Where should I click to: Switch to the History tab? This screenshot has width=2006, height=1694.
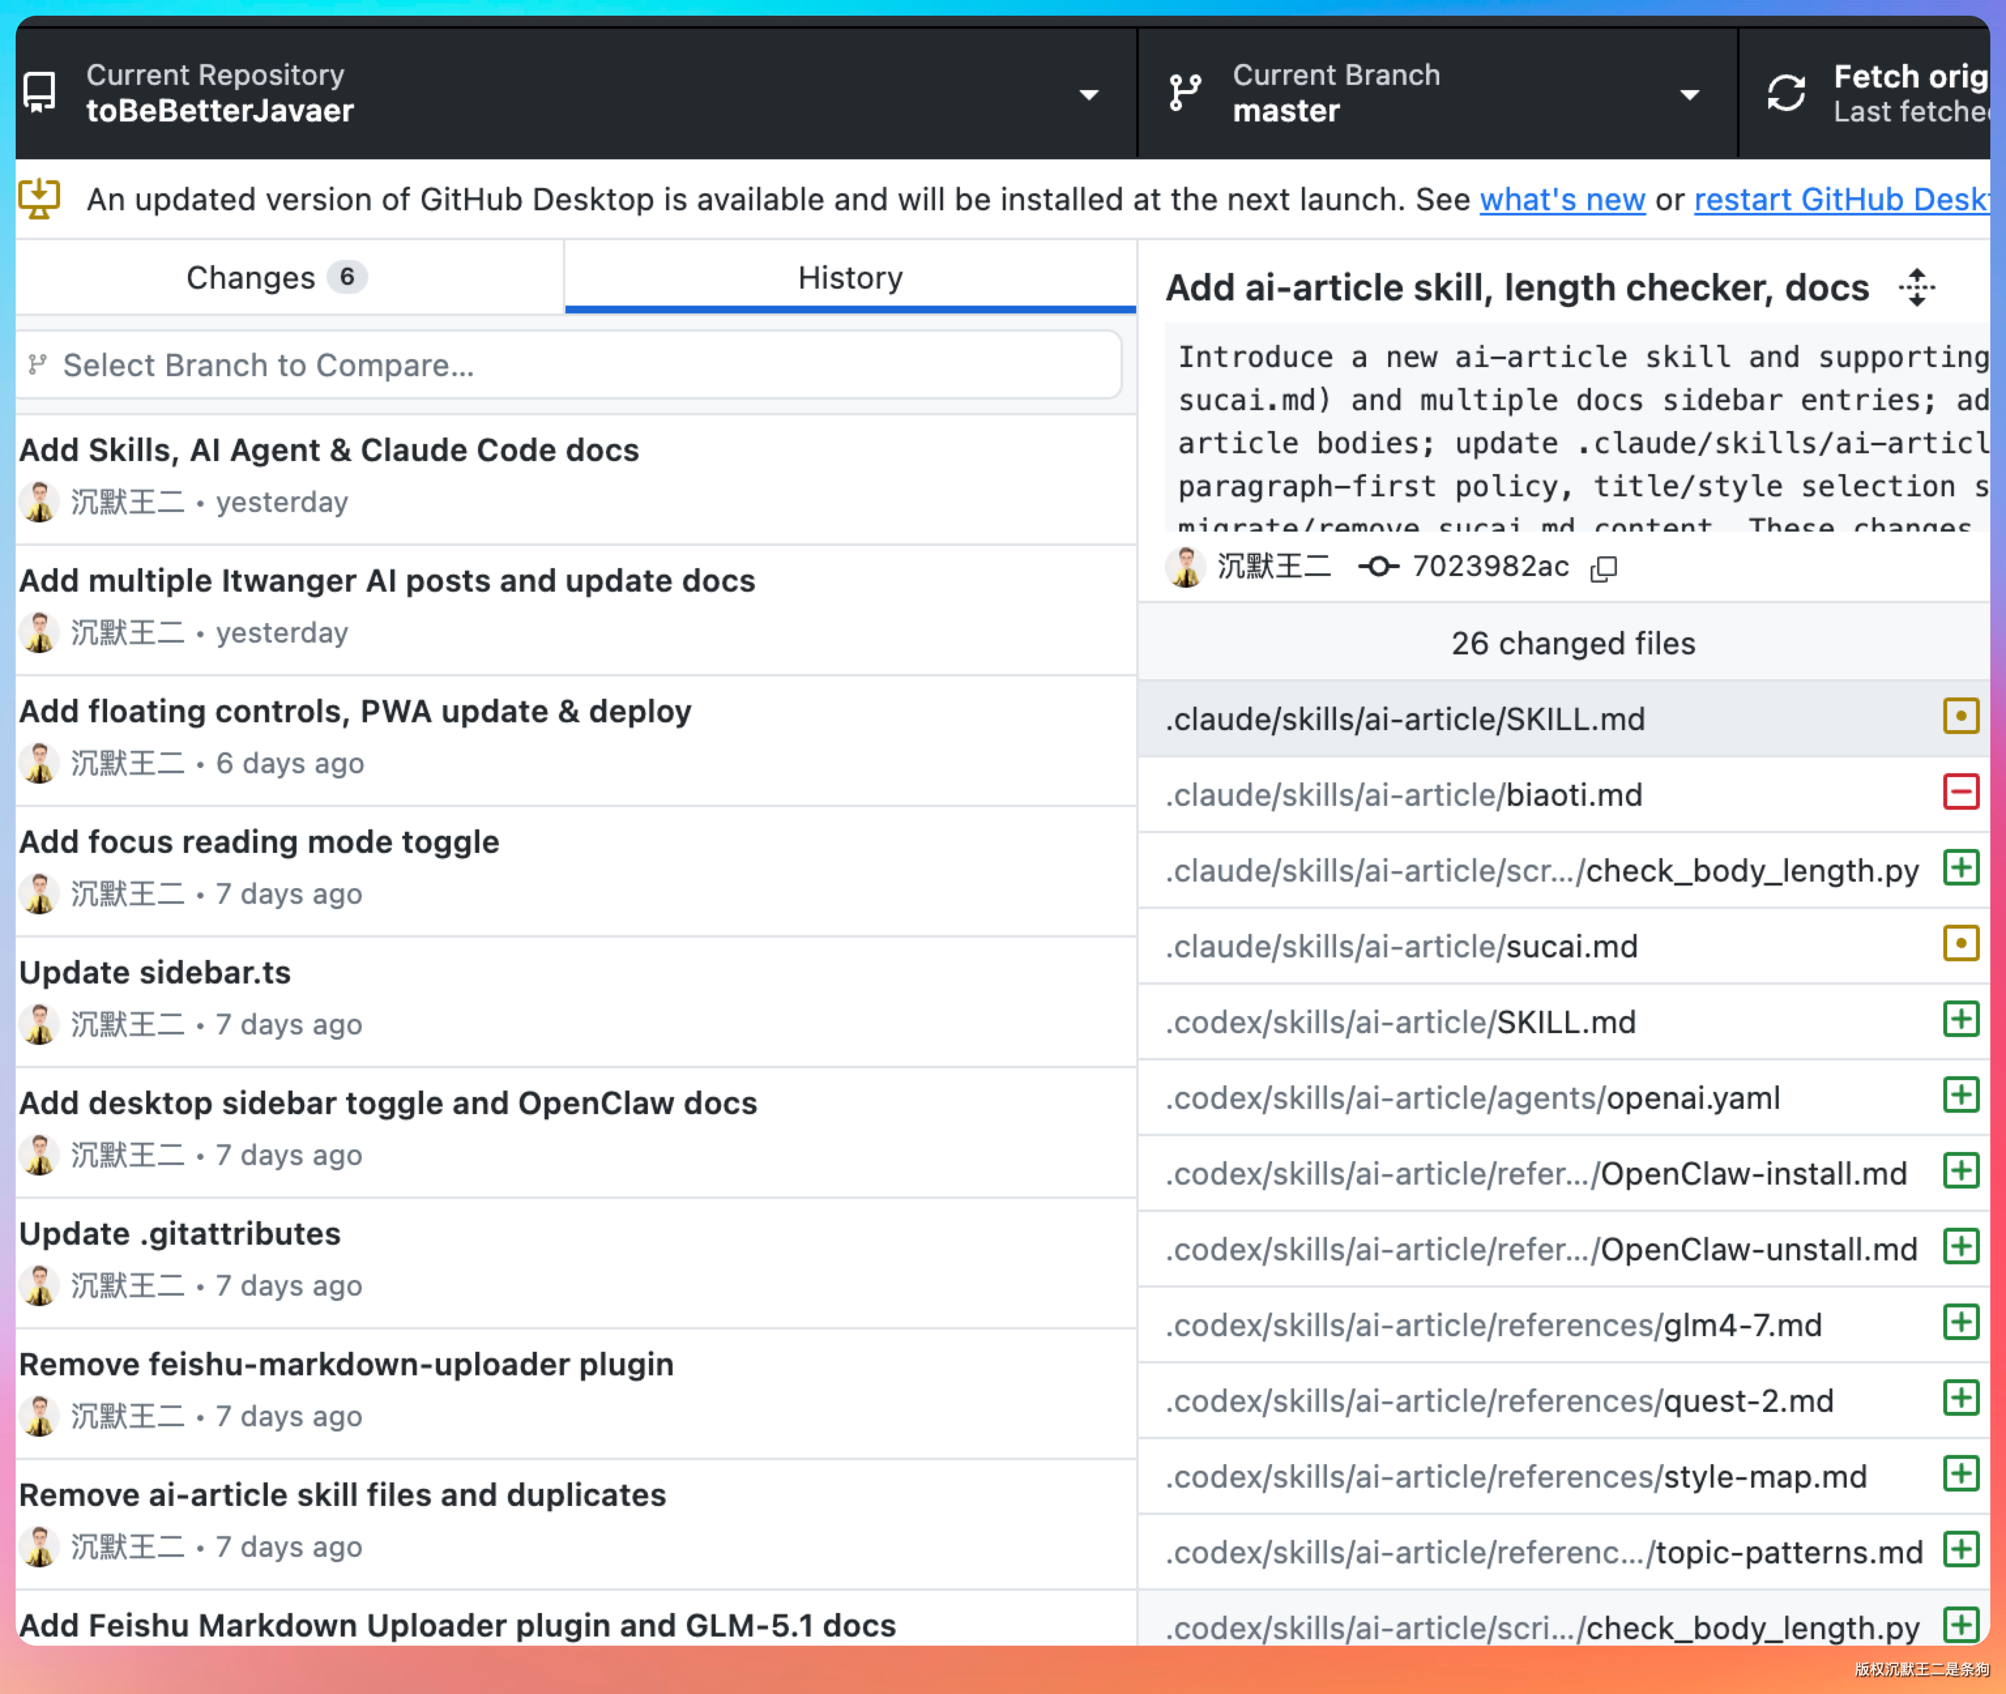[850, 278]
